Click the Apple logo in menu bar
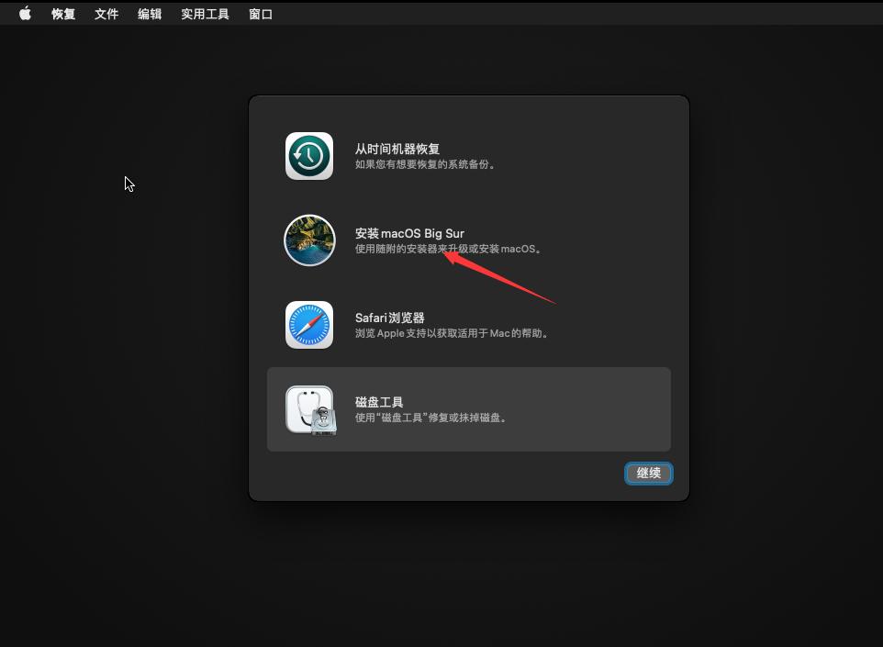The height and width of the screenshot is (647, 883). click(x=24, y=14)
